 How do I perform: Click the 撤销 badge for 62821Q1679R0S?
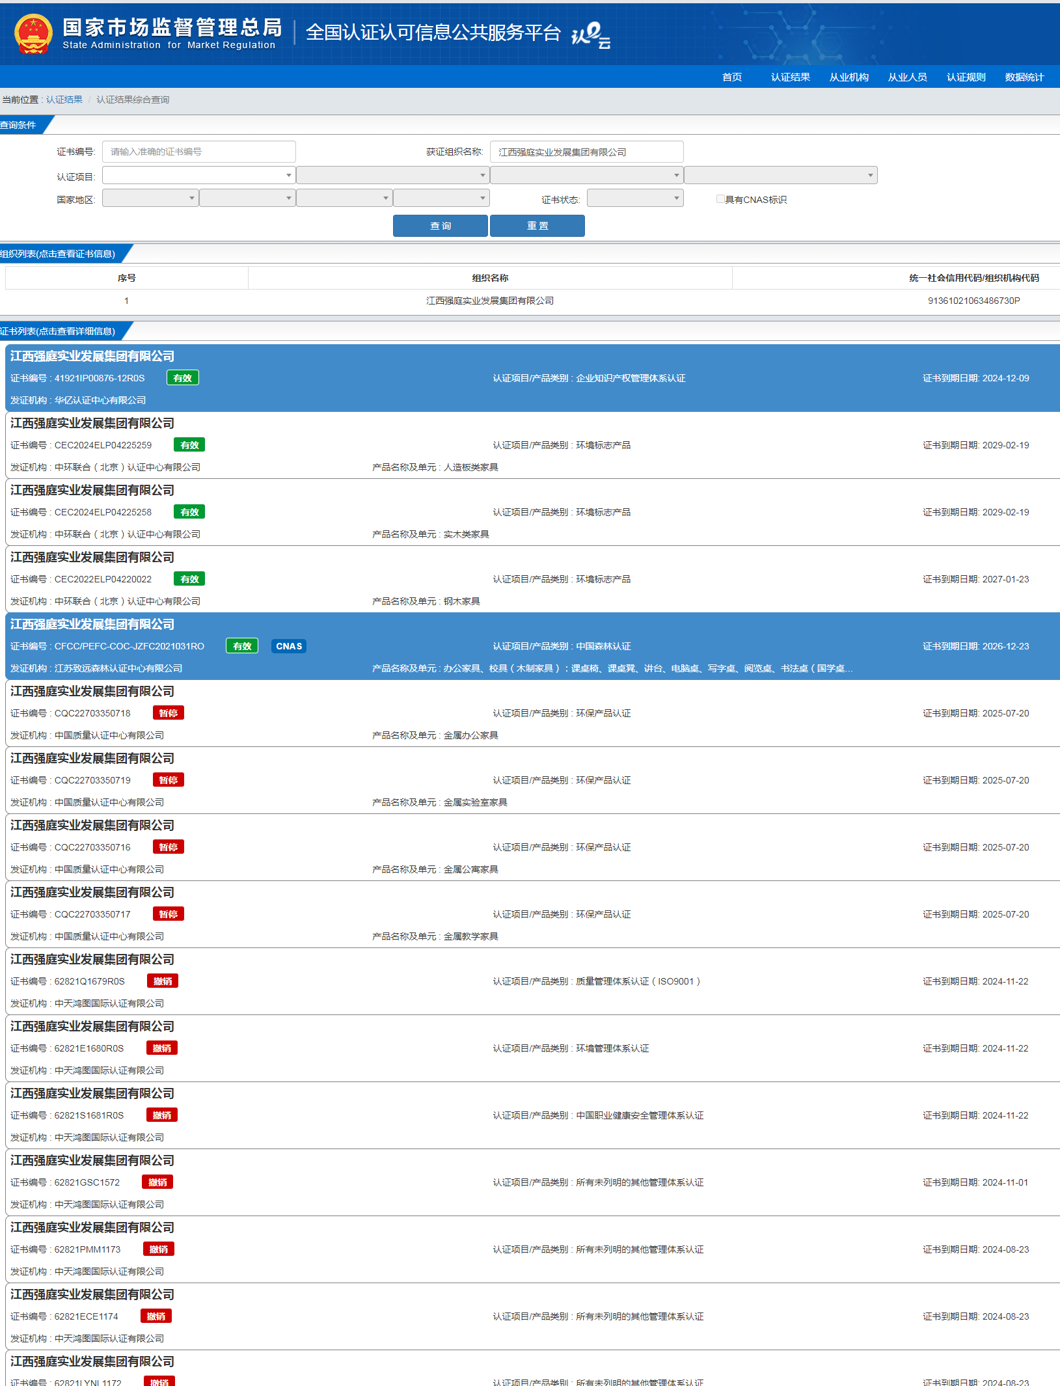tap(163, 981)
